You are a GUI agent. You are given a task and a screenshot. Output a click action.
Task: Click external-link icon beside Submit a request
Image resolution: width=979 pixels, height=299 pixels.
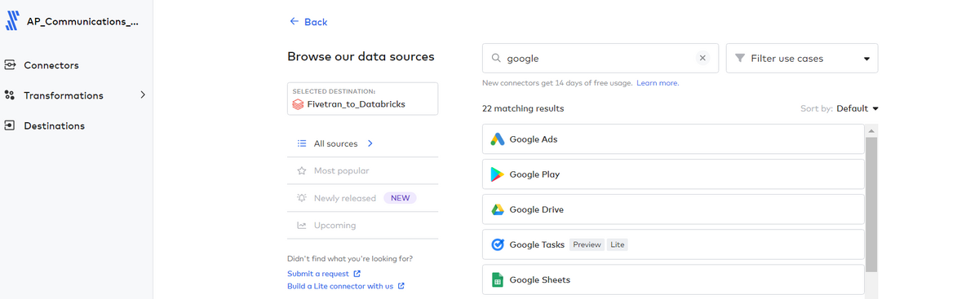coord(357,274)
